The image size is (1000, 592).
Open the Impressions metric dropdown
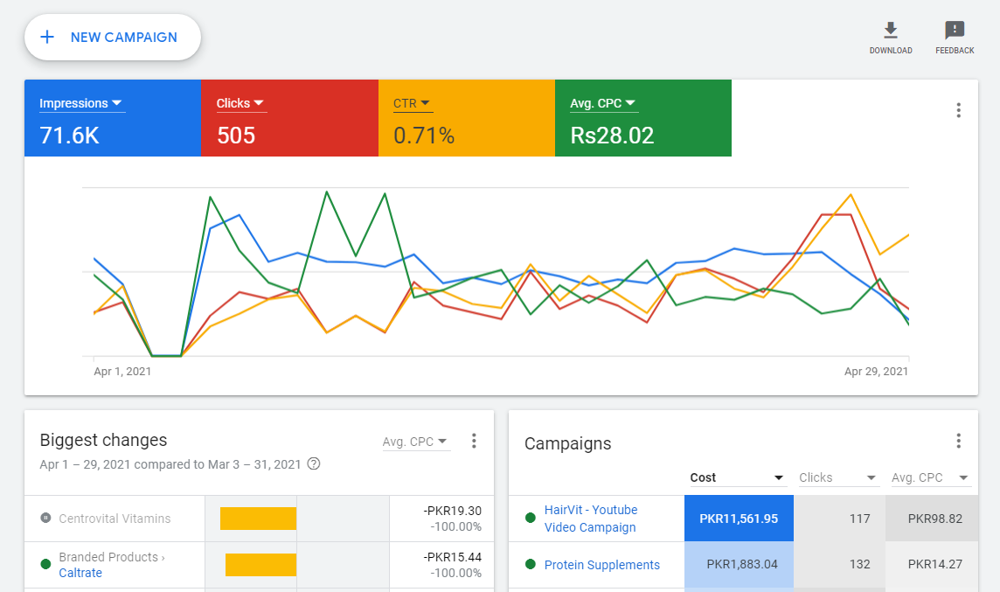click(81, 103)
